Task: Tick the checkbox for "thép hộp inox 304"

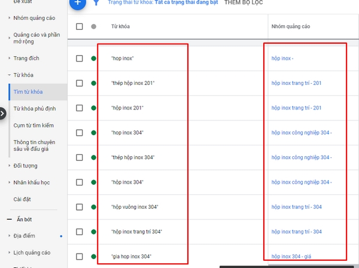Action: click(79, 157)
